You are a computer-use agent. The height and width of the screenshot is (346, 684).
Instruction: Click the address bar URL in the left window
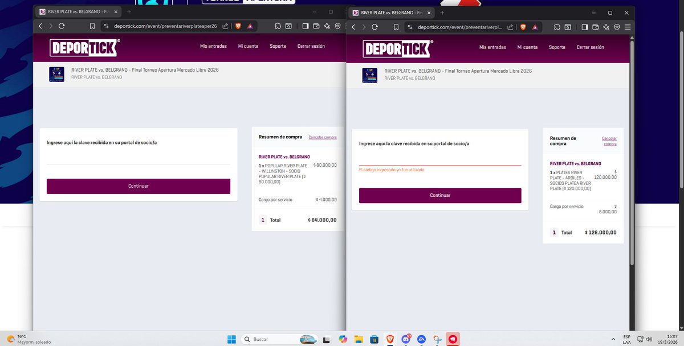[165, 26]
